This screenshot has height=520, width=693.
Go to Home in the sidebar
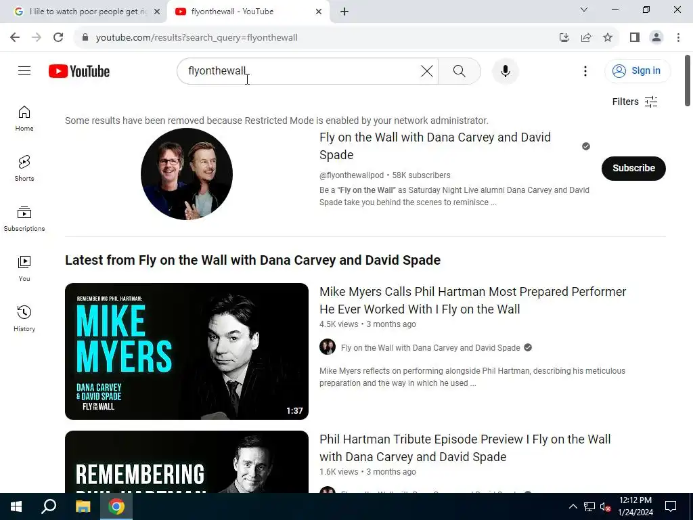24,118
